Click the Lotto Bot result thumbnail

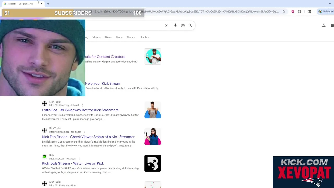tap(153, 110)
